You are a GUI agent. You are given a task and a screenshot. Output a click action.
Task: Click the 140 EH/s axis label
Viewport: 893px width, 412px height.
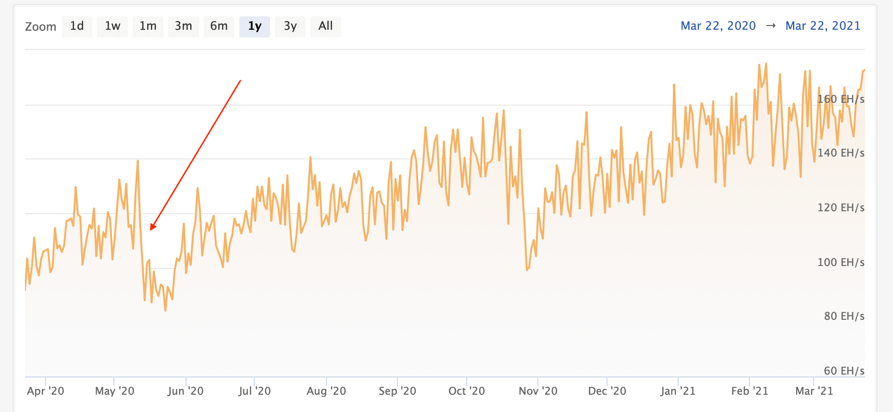coord(841,153)
